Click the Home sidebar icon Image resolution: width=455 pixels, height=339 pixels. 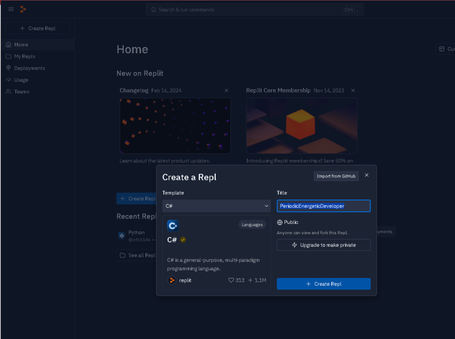pos(8,44)
